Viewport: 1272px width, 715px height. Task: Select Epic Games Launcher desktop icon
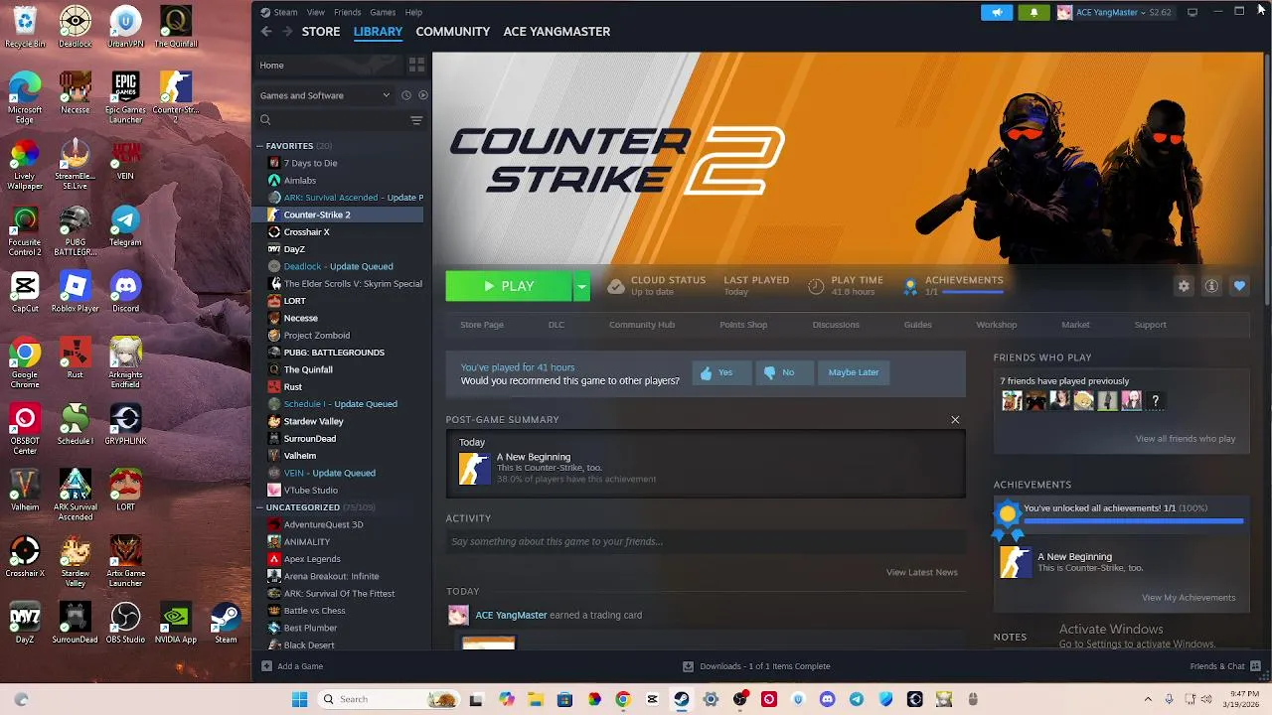125,97
